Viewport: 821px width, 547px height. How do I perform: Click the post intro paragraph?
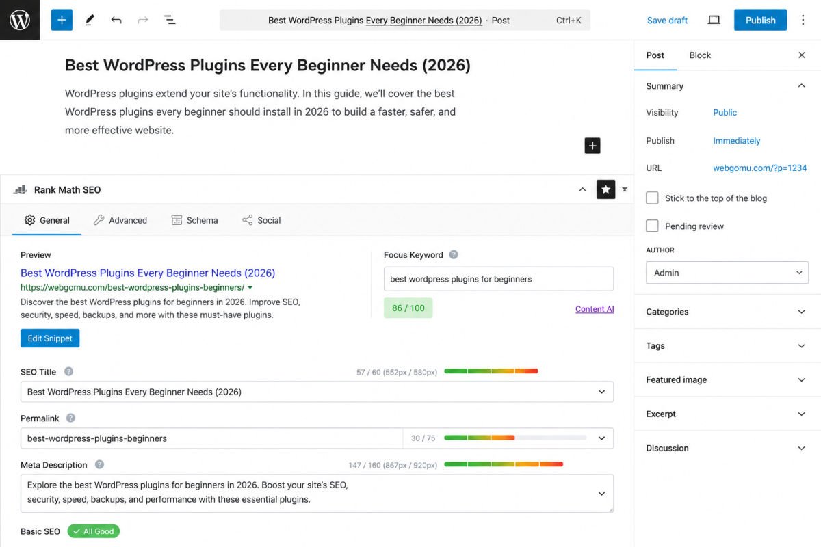point(260,111)
